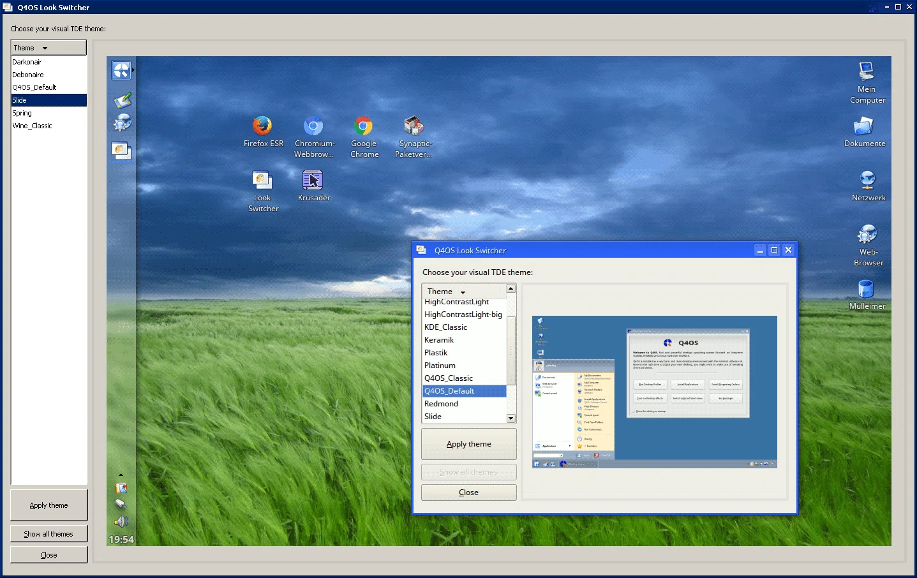
Task: Click the scroll-down arrow of the inner theme list
Action: [x=511, y=419]
